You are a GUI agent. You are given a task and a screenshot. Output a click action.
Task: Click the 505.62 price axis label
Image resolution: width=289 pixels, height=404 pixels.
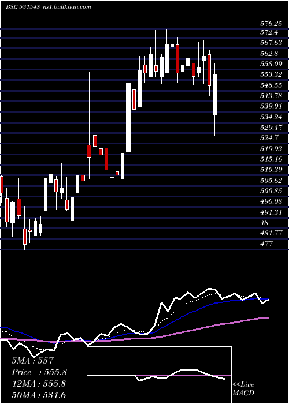coord(271,180)
